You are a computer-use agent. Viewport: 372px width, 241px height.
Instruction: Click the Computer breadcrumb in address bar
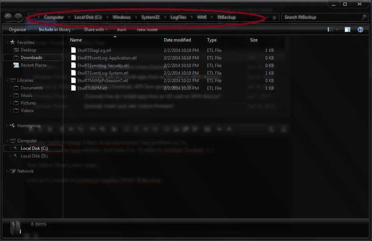pyautogui.click(x=54, y=17)
